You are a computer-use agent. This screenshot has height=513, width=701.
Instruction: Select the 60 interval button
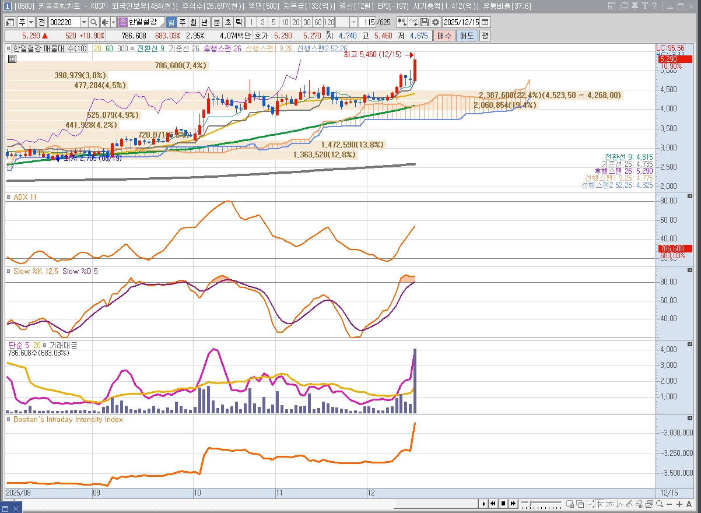point(318,22)
